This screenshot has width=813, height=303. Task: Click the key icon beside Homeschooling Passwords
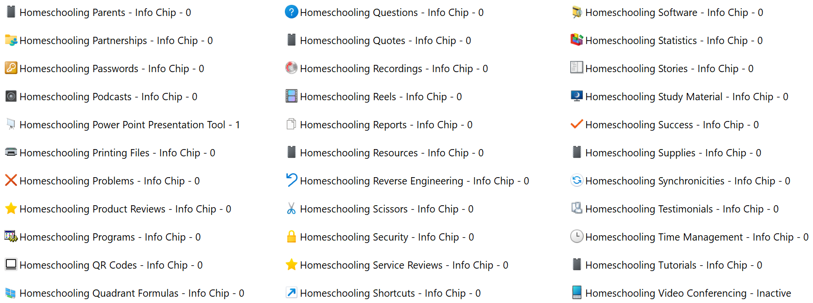point(11,68)
